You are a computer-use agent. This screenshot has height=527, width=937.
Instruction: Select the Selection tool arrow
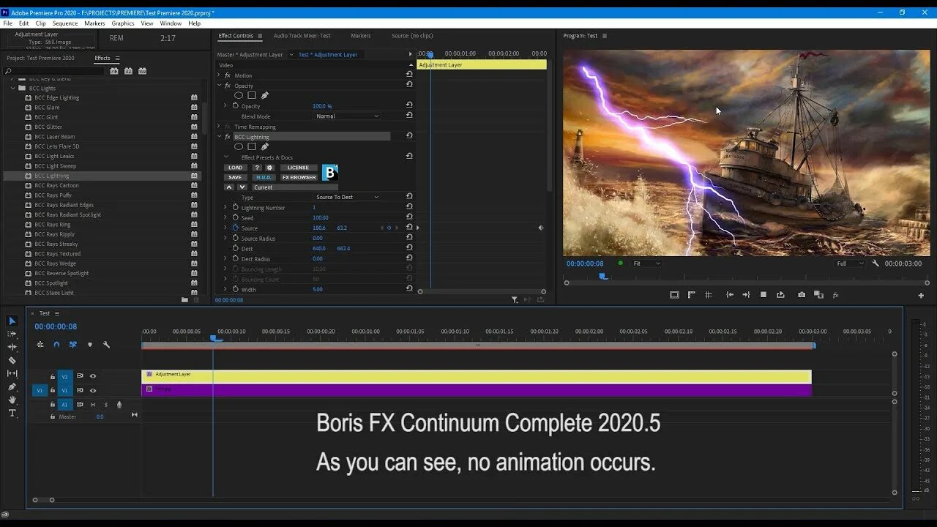(12, 321)
